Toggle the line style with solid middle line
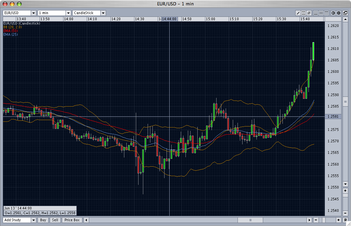Image resolution: width=351 pixels, height=226 pixels. coord(321,13)
